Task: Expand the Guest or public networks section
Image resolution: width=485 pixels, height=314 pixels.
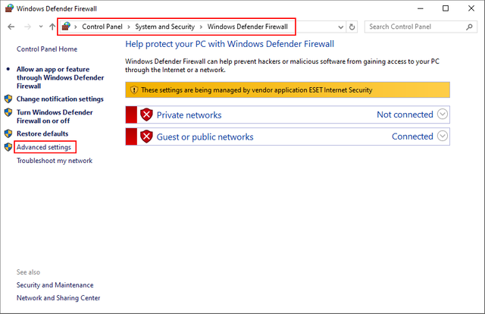Action: [443, 136]
